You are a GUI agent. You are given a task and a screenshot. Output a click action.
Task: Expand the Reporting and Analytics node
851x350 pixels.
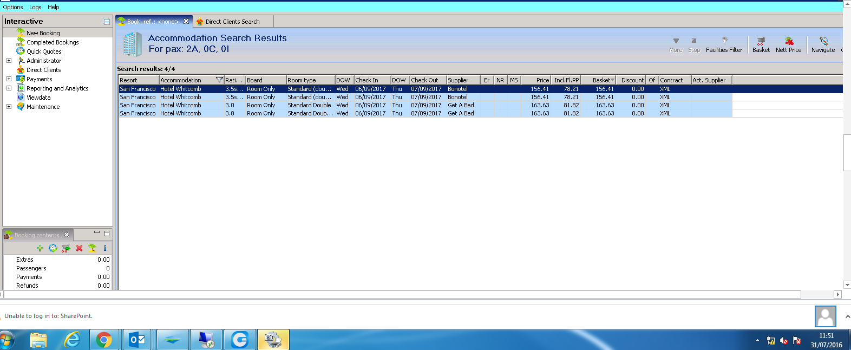pyautogui.click(x=9, y=88)
